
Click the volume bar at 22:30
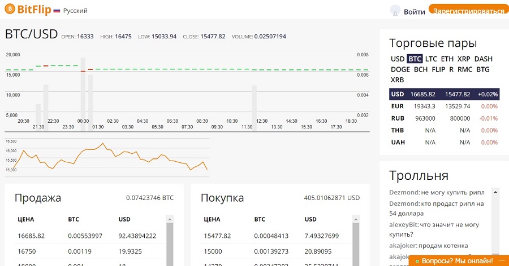[46, 108]
